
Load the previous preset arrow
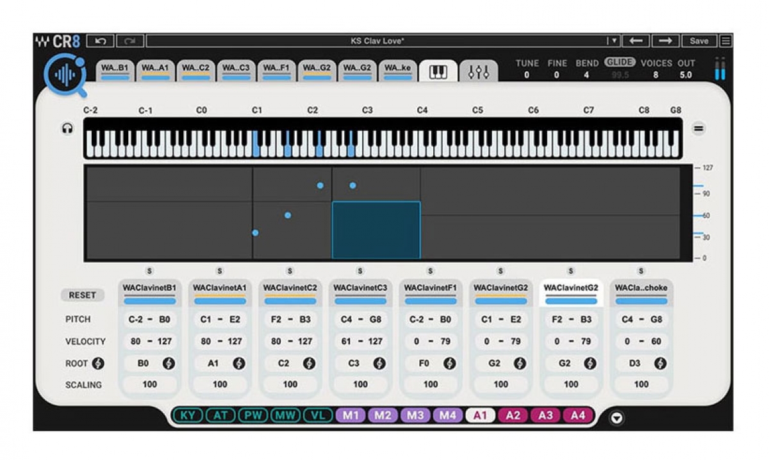coord(636,41)
